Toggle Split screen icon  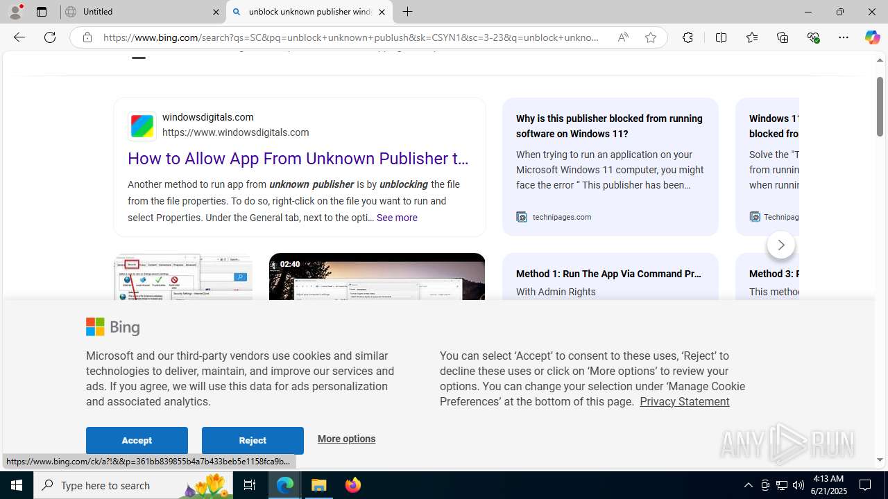coord(721,37)
